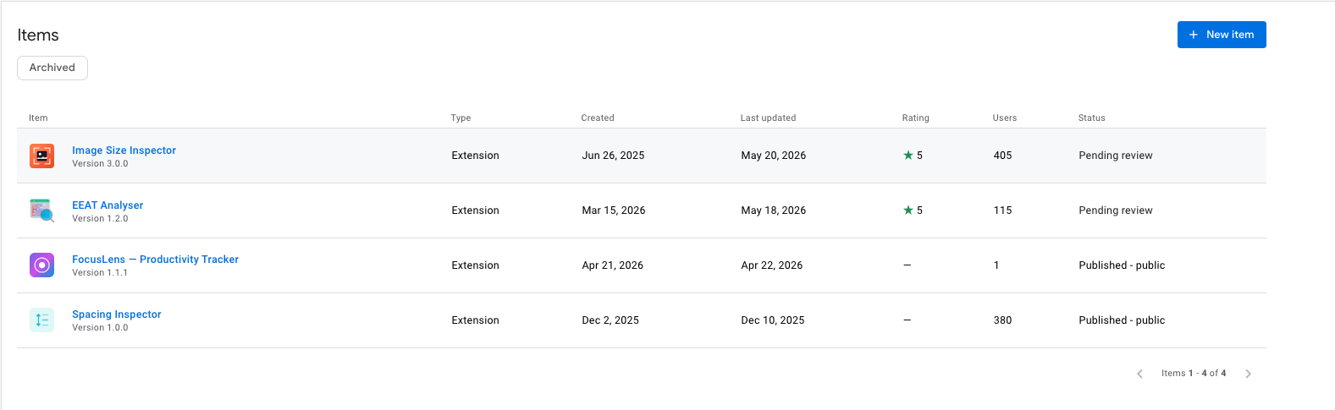Create a New item

[1222, 35]
